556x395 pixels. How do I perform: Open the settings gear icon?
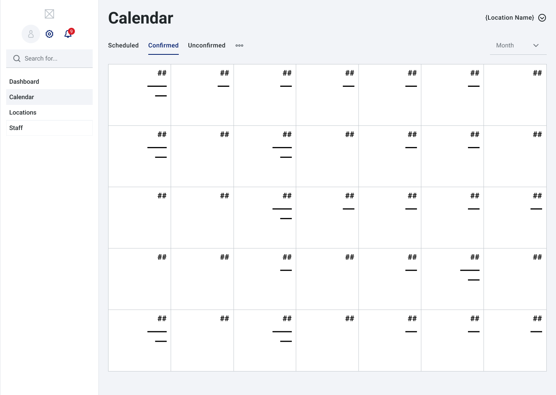click(x=49, y=34)
